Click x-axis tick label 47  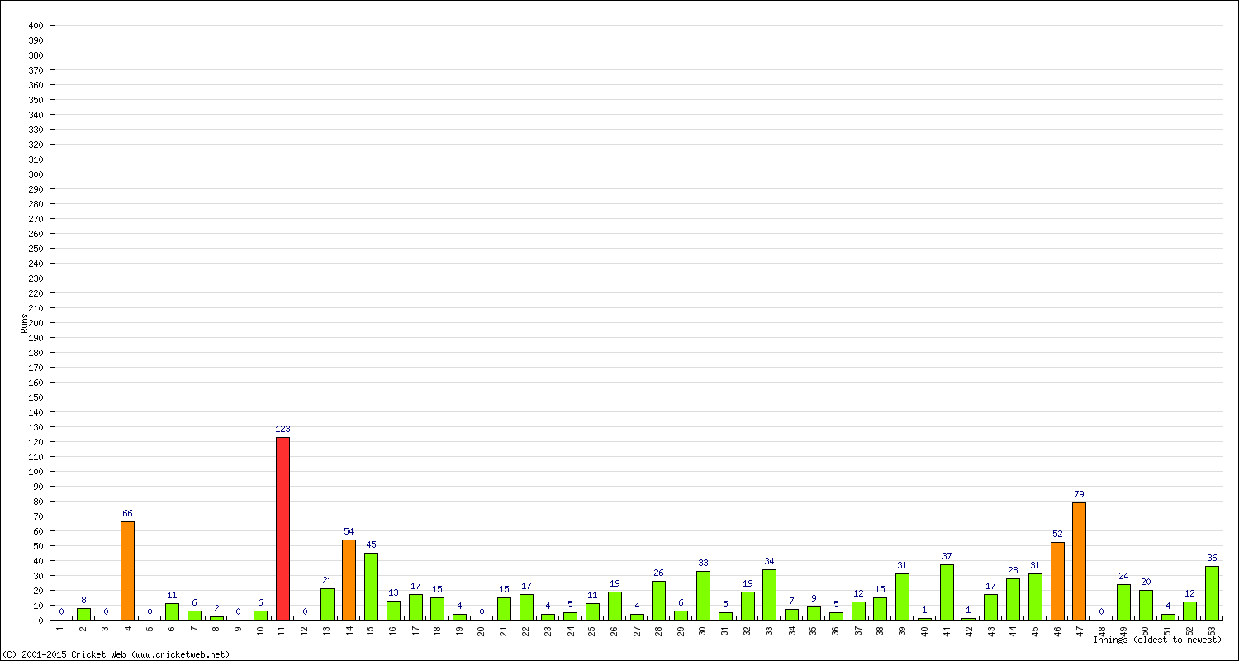pyautogui.click(x=1080, y=630)
